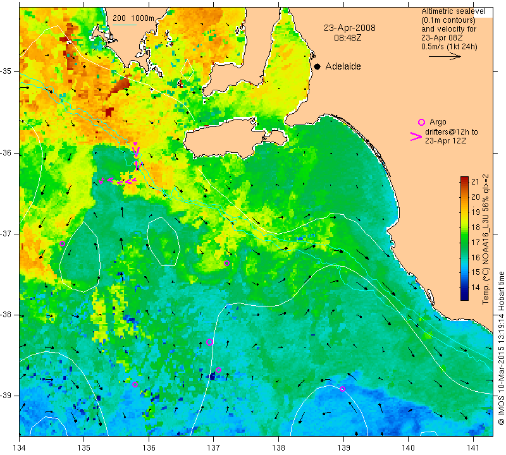Click the '23-Apr 08Z' legend text
This screenshot has height=455, width=506.
pos(441,38)
